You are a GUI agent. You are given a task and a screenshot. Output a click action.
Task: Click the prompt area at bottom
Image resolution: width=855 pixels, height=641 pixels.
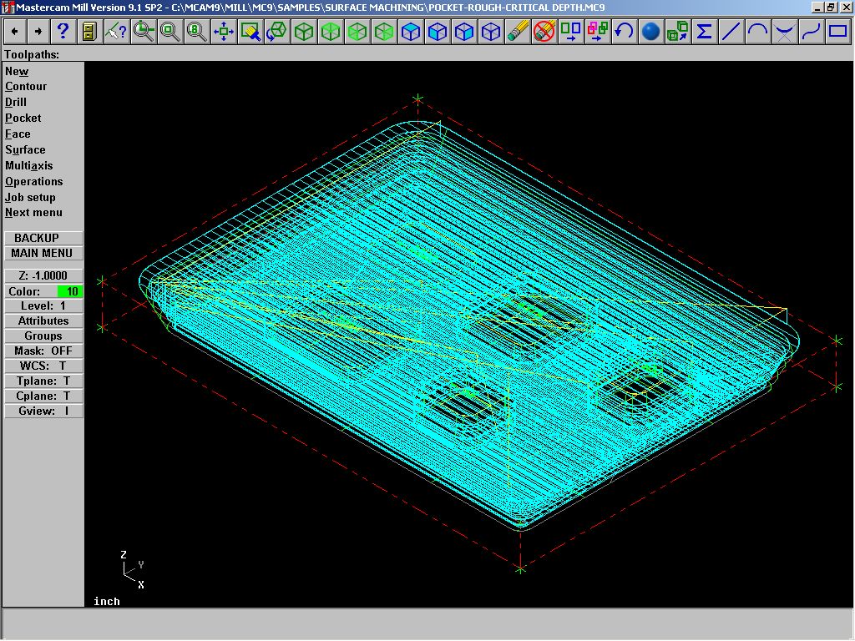click(427, 623)
